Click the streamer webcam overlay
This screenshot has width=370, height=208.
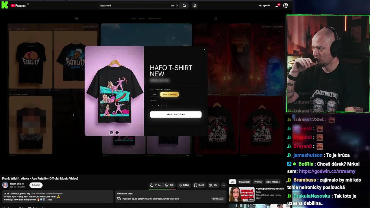coord(328,64)
